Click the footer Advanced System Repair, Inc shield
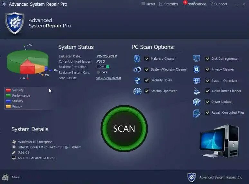The height and width of the screenshot is (184, 249). coord(191,177)
